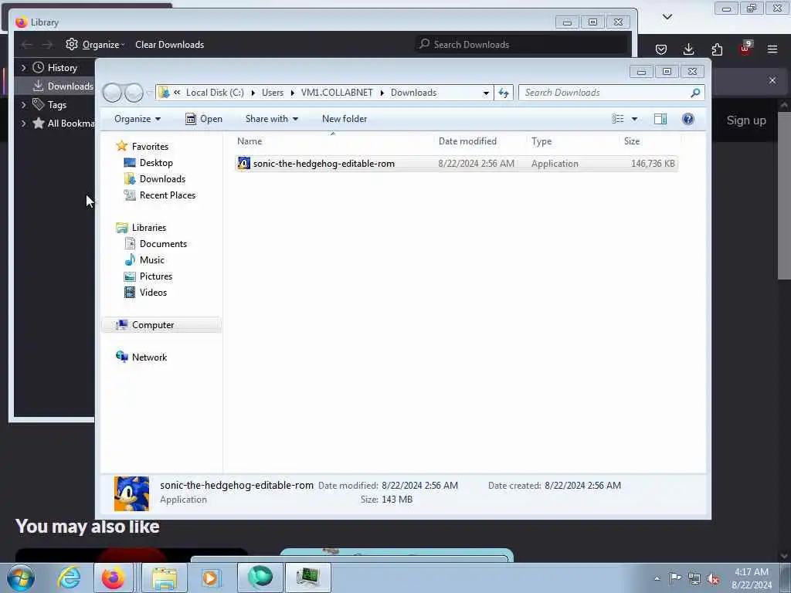Click the magnifier icon in Explorer search box
The image size is (791, 593).
[695, 93]
